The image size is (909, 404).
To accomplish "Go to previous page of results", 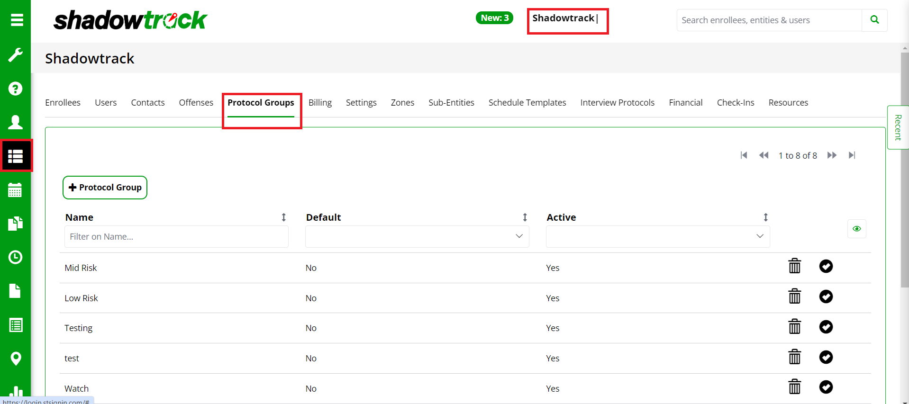I will click(764, 155).
